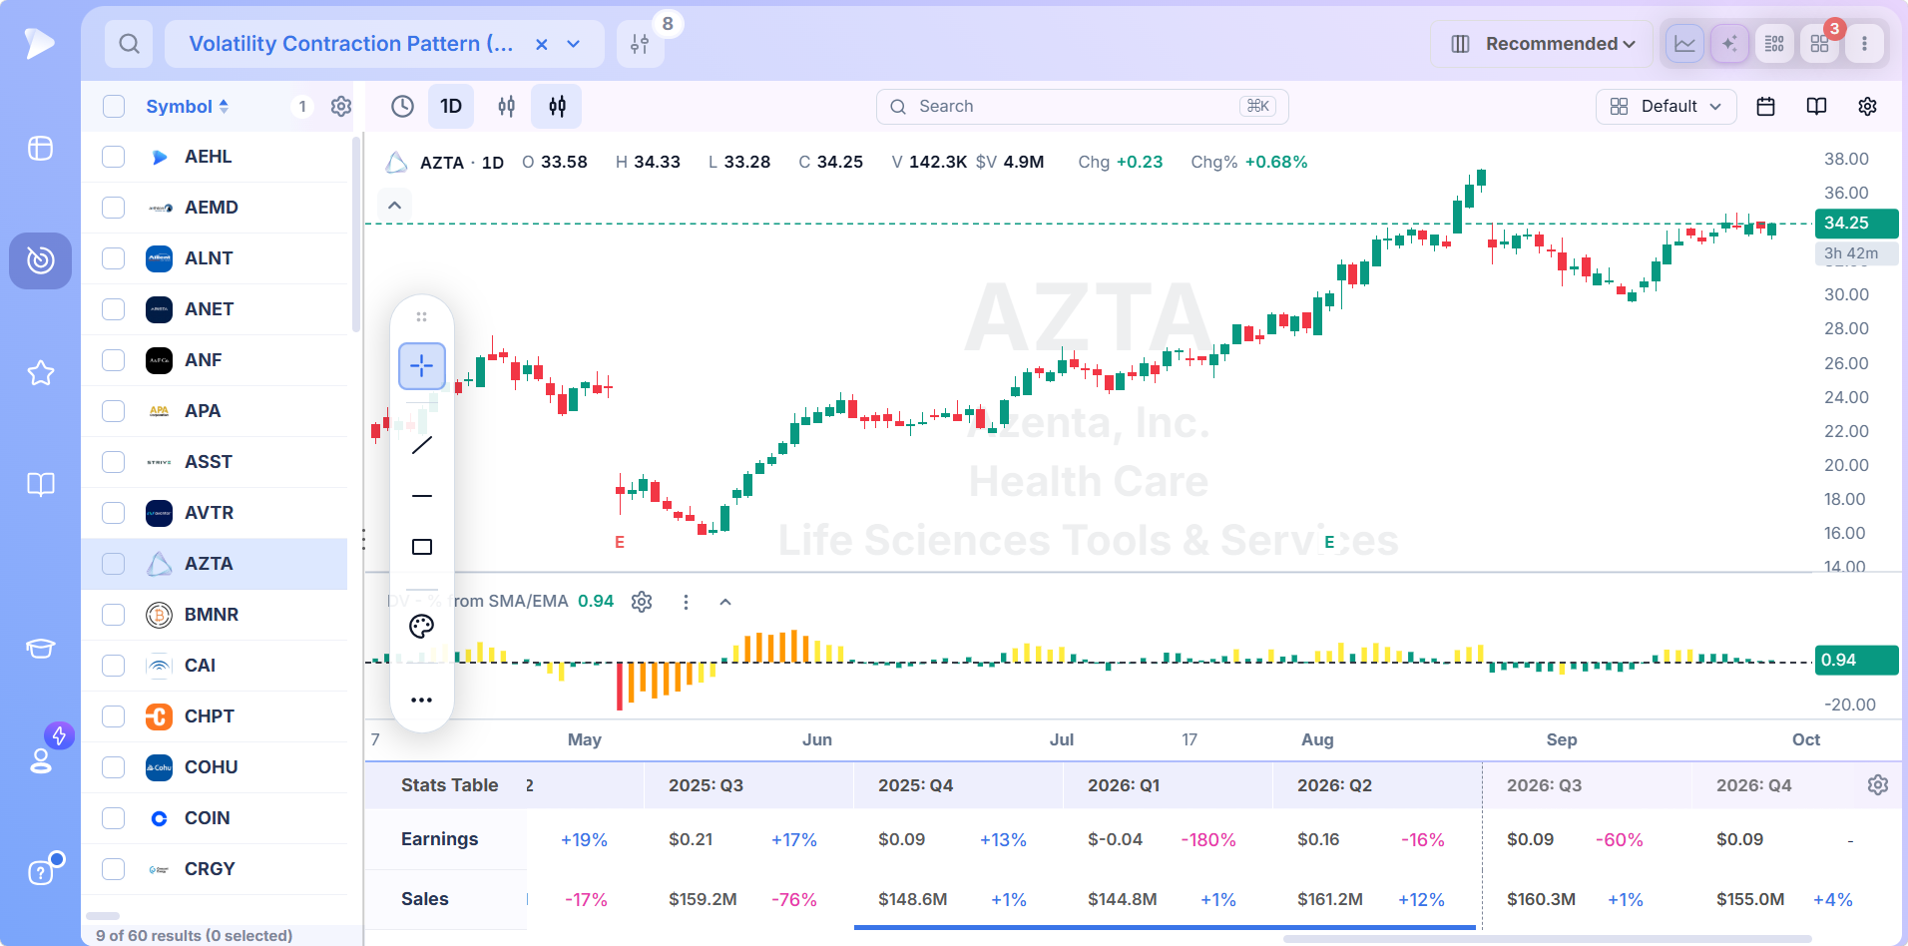This screenshot has width=1908, height=946.
Task: Open the Default template dropdown
Action: [1667, 107]
